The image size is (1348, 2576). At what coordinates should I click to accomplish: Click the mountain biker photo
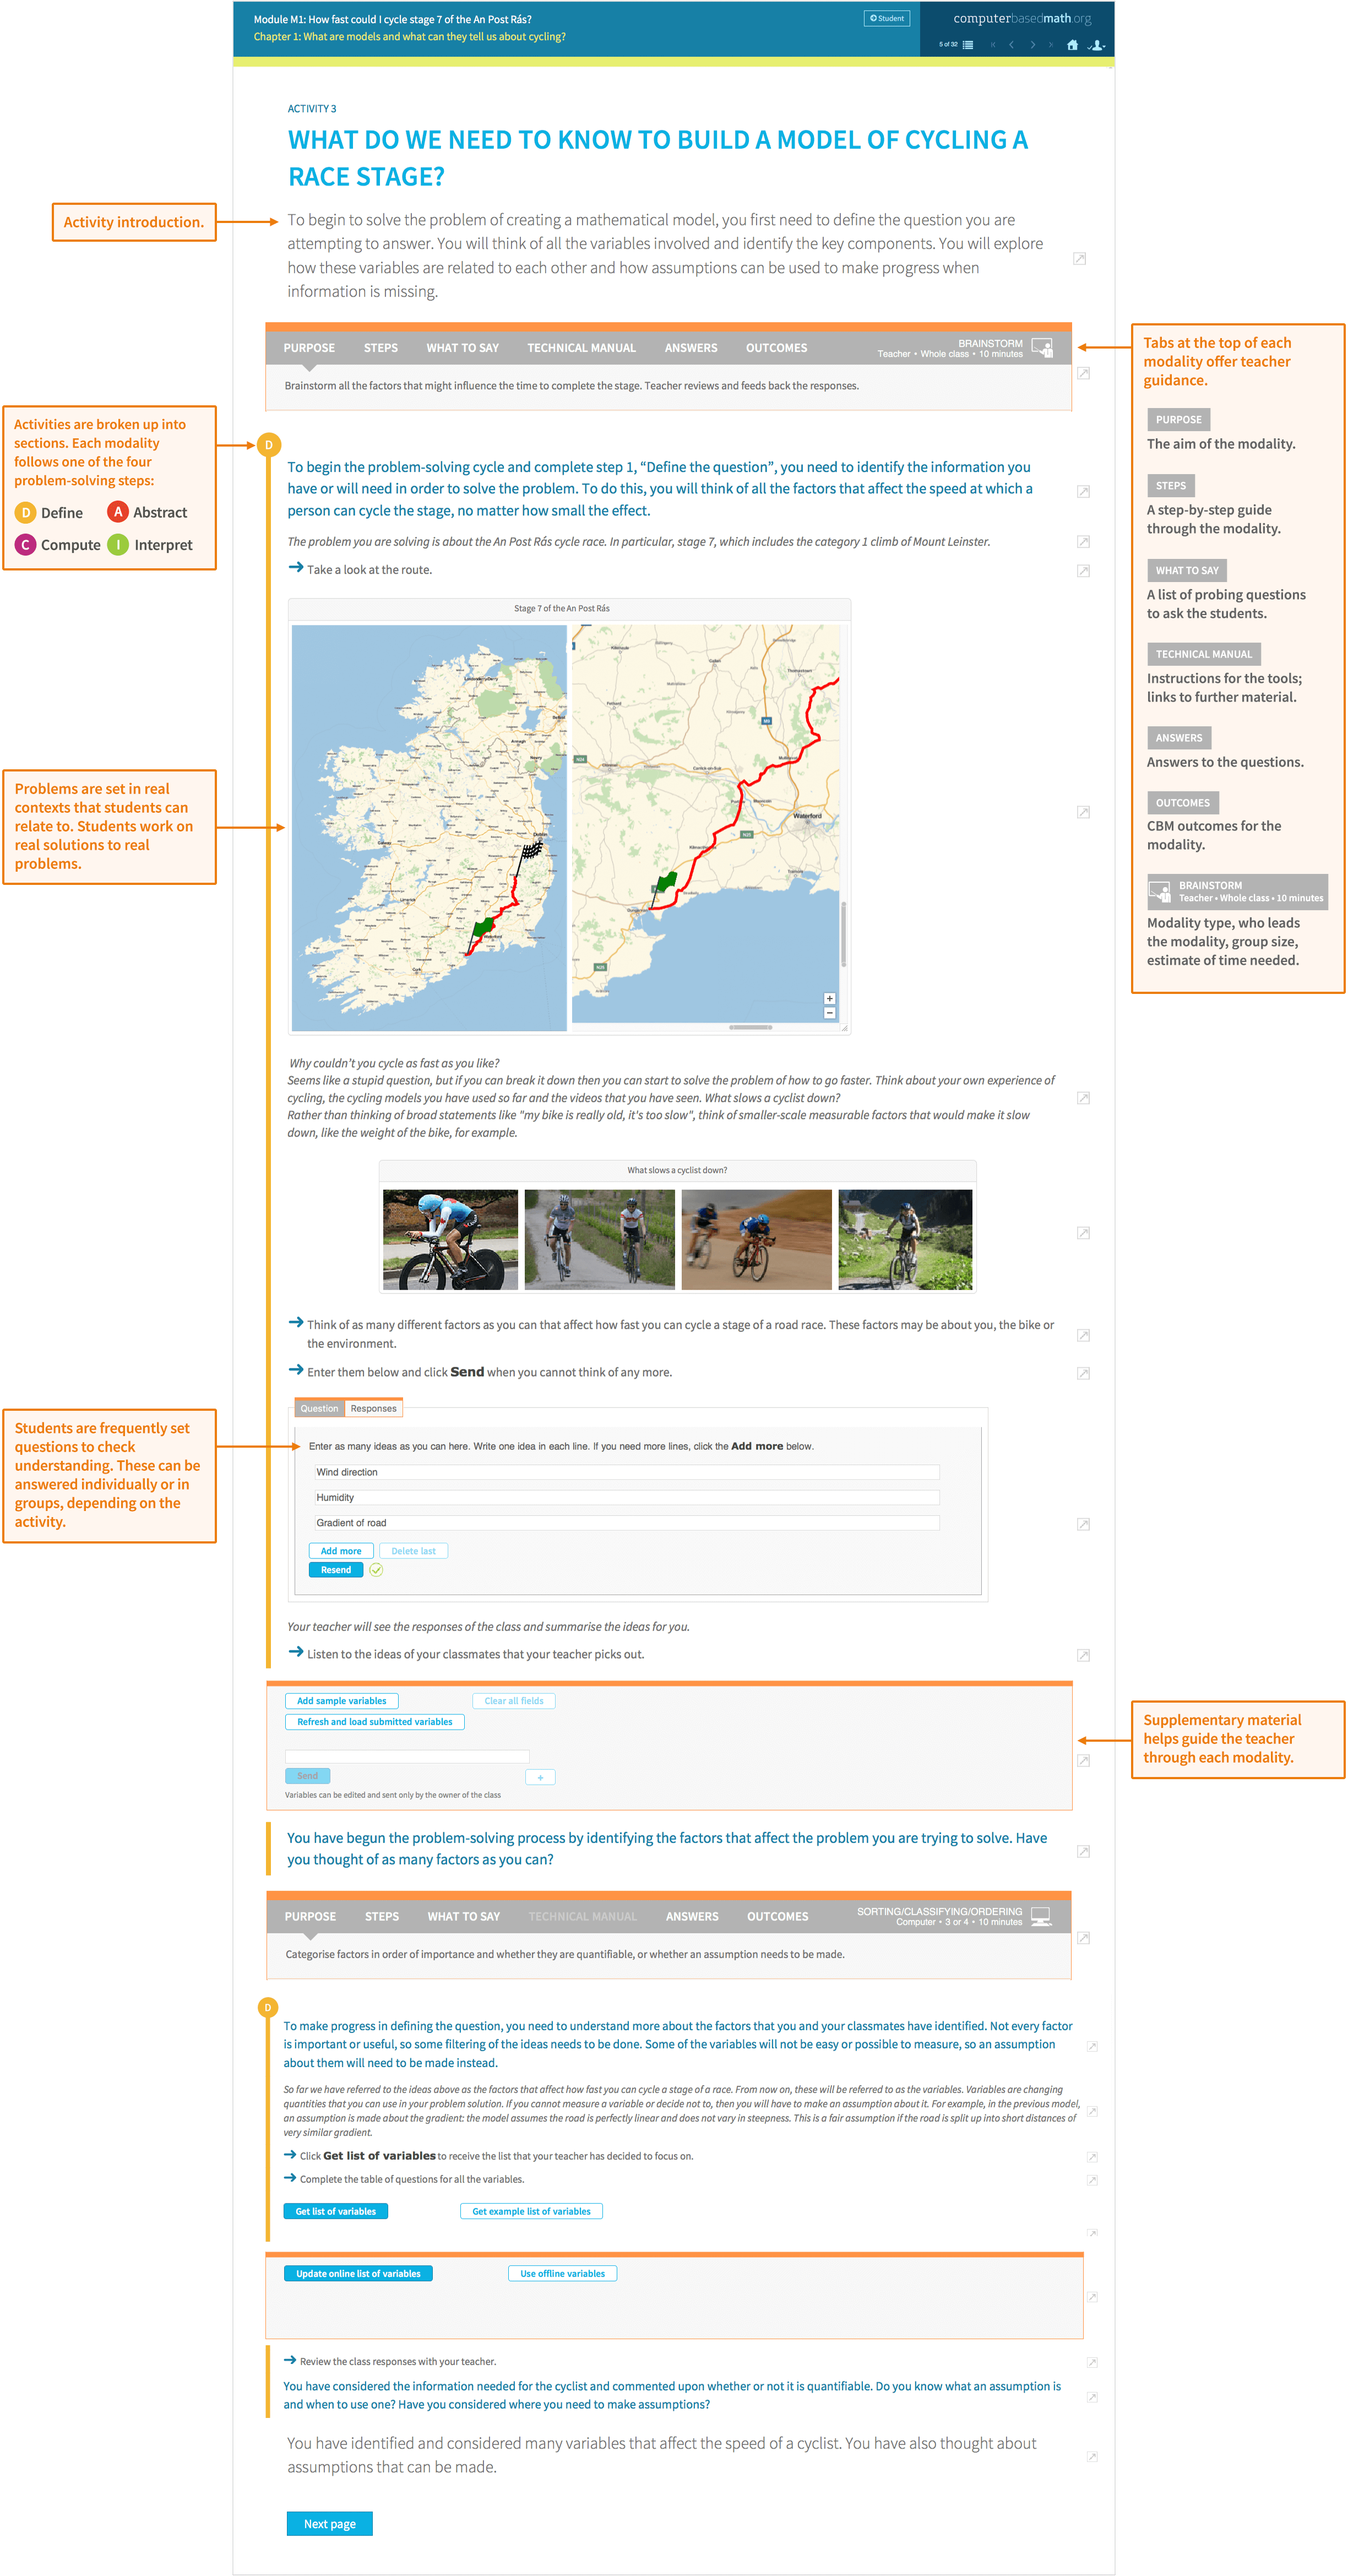[905, 1239]
